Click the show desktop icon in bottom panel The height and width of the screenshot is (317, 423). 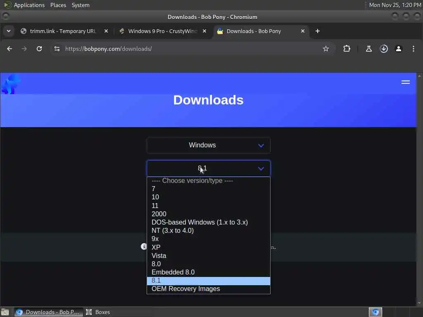pos(5,312)
